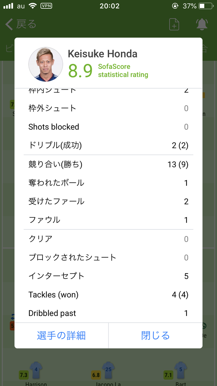217x386 pixels.
Task: Tap the 戻る back label
Action: (x=26, y=24)
